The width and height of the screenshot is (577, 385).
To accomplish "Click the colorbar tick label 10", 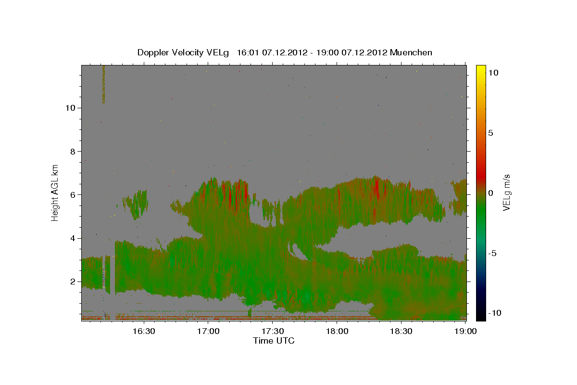I will 493,72.
